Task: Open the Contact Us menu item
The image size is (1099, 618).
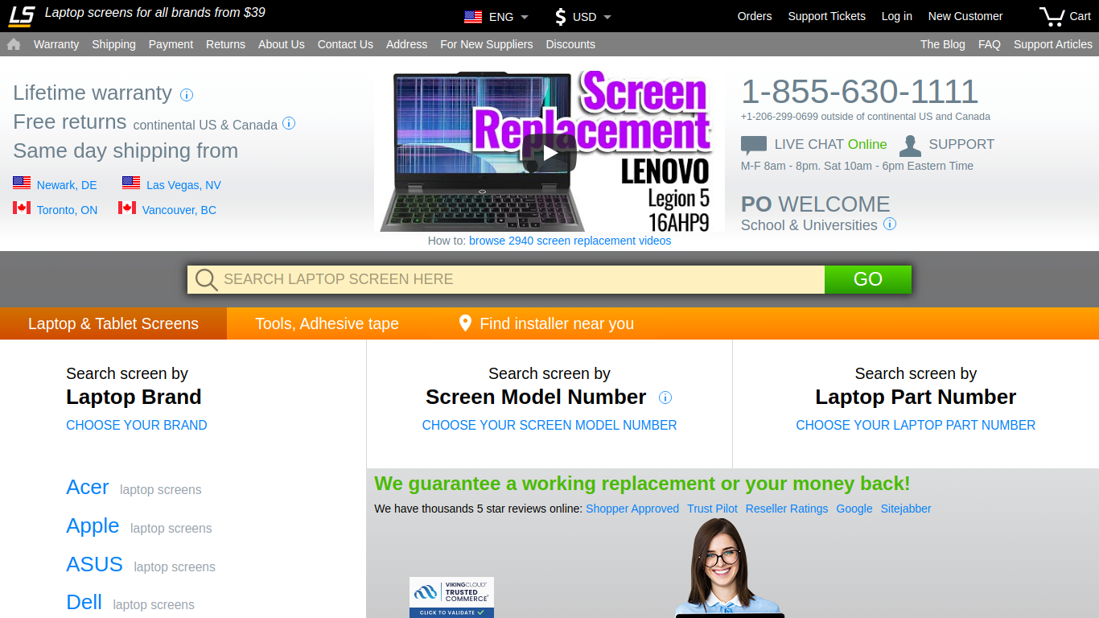Action: click(x=345, y=44)
